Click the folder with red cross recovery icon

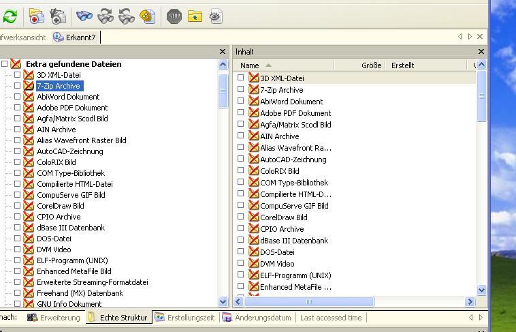point(37,16)
